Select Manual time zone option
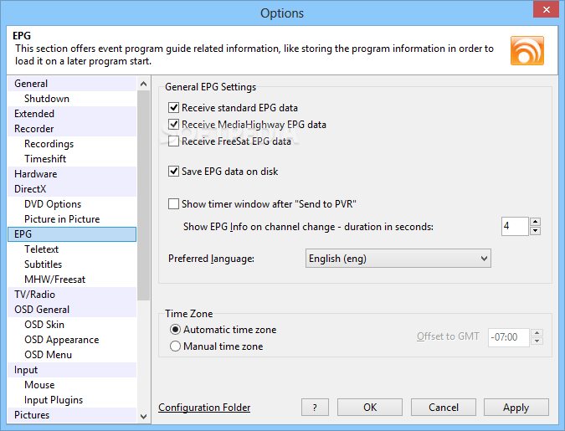This screenshot has height=431, width=565. coord(175,346)
